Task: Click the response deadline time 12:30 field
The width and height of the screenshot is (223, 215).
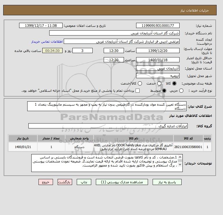Action: pyautogui.click(x=114, y=51)
